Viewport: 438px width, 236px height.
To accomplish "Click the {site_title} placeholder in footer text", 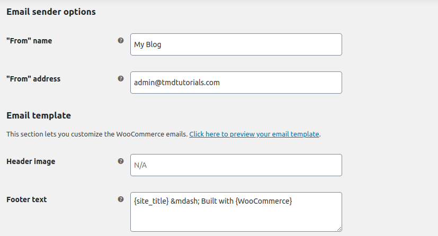I will point(151,201).
